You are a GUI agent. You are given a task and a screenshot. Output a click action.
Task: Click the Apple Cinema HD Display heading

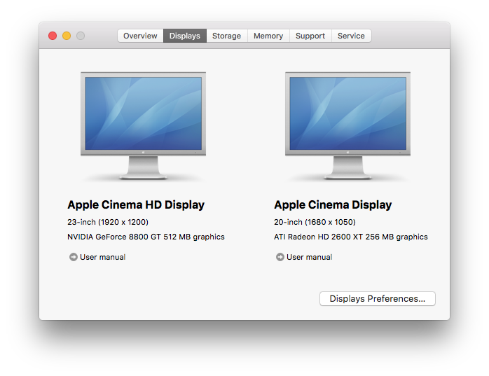(136, 205)
